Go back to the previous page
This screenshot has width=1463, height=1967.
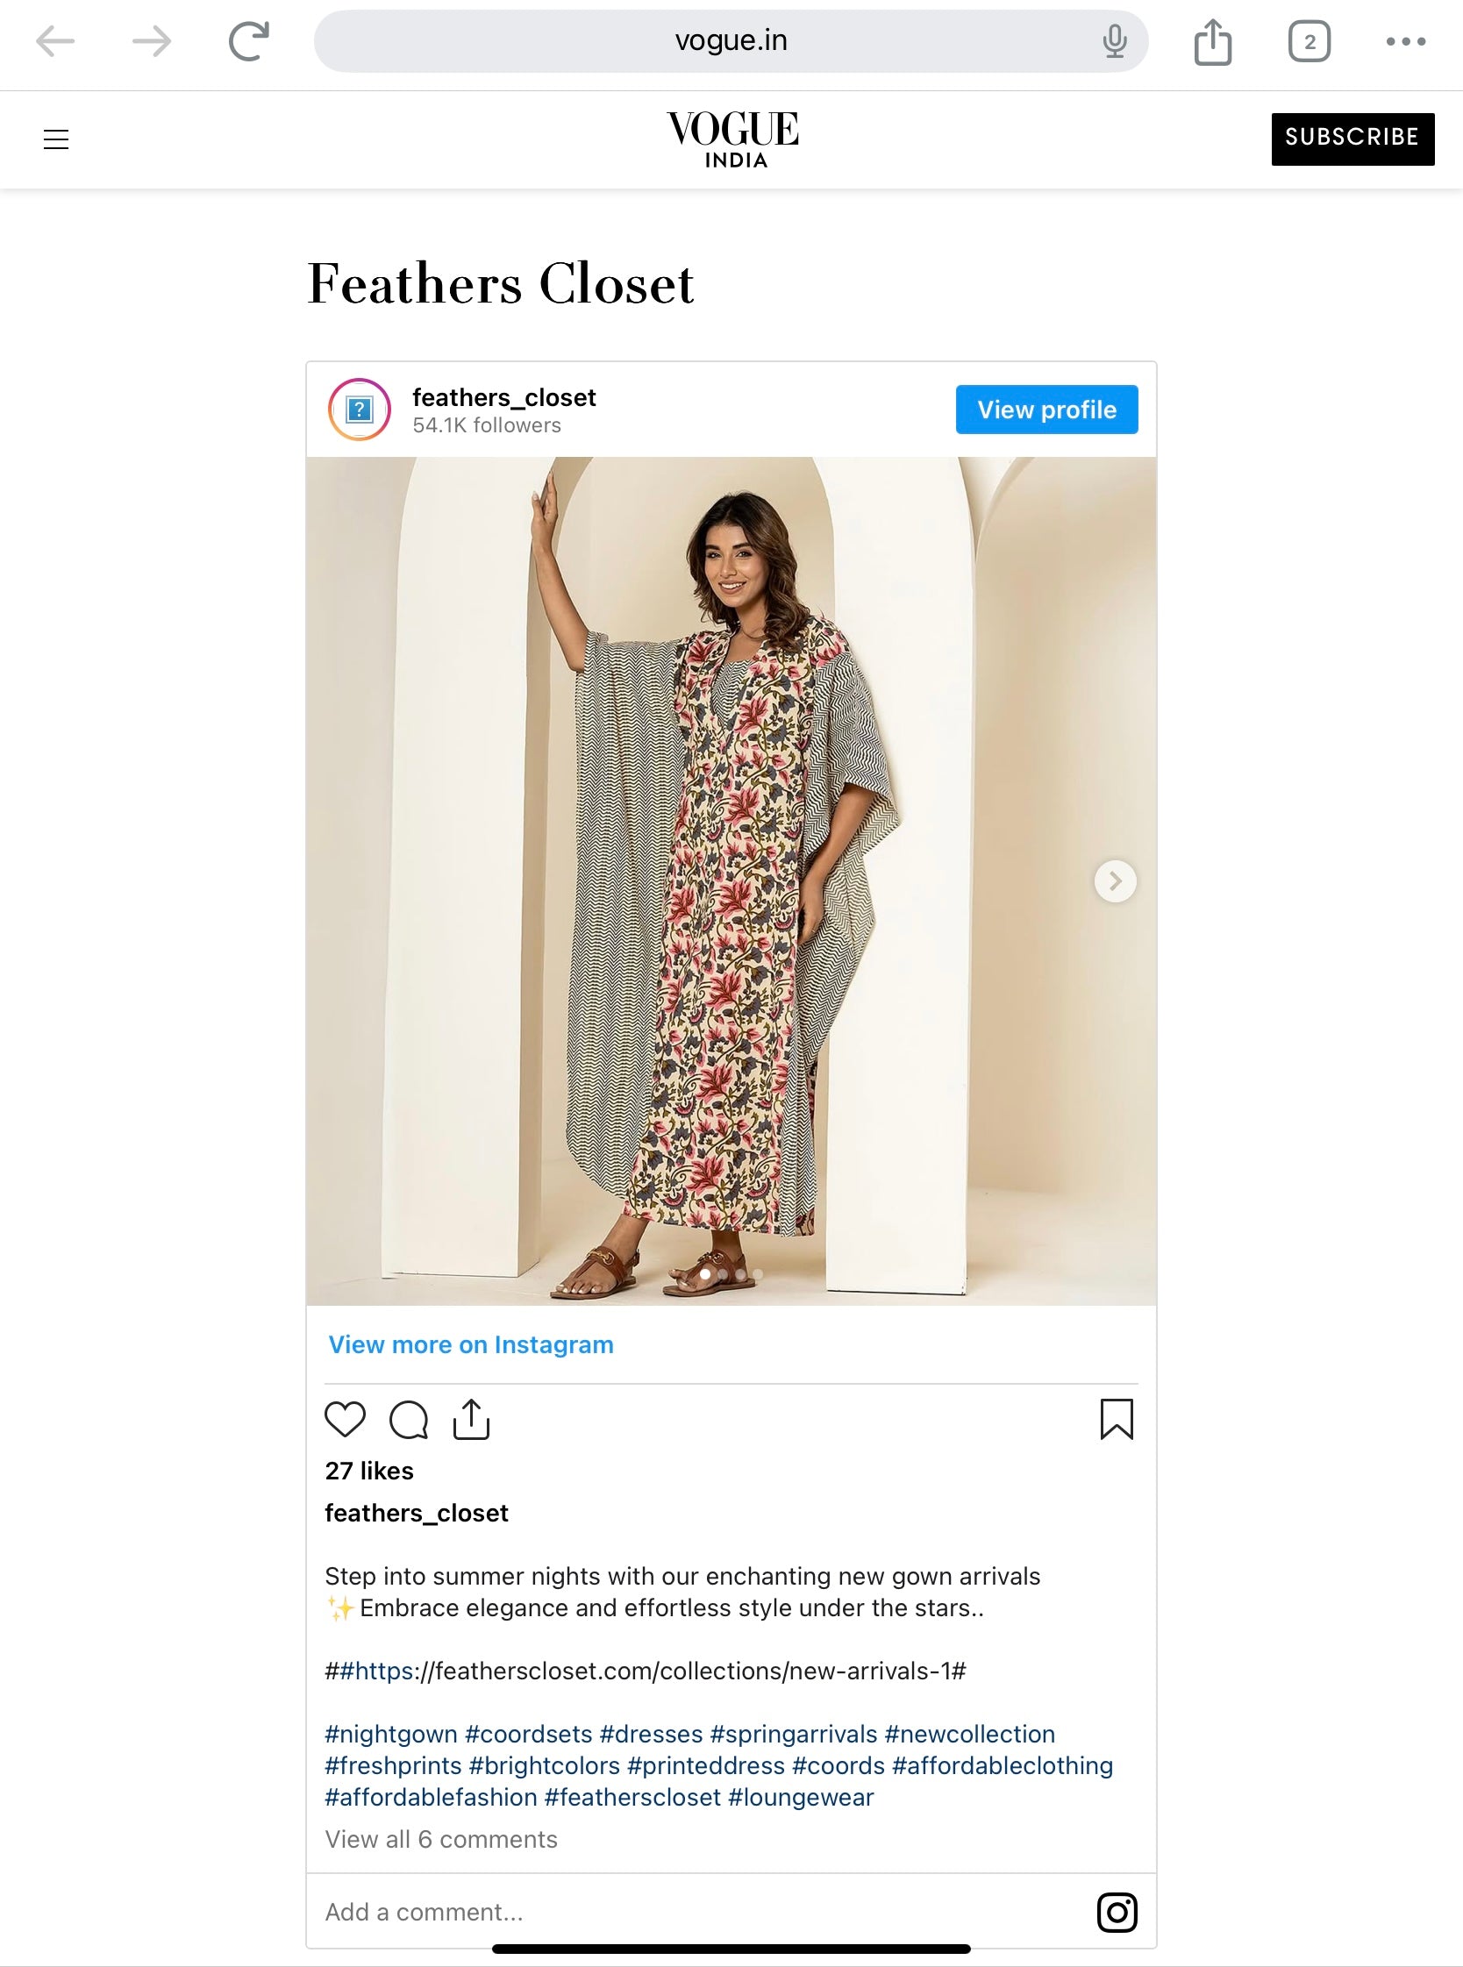pyautogui.click(x=55, y=41)
